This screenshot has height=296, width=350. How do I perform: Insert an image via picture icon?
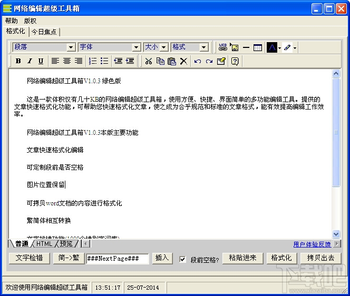point(235,47)
